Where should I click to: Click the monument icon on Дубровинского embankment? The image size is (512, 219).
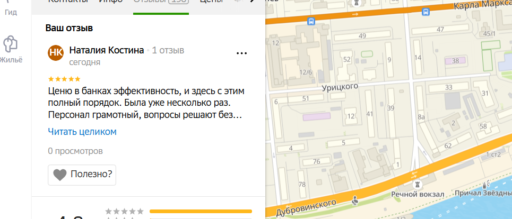[355, 202]
